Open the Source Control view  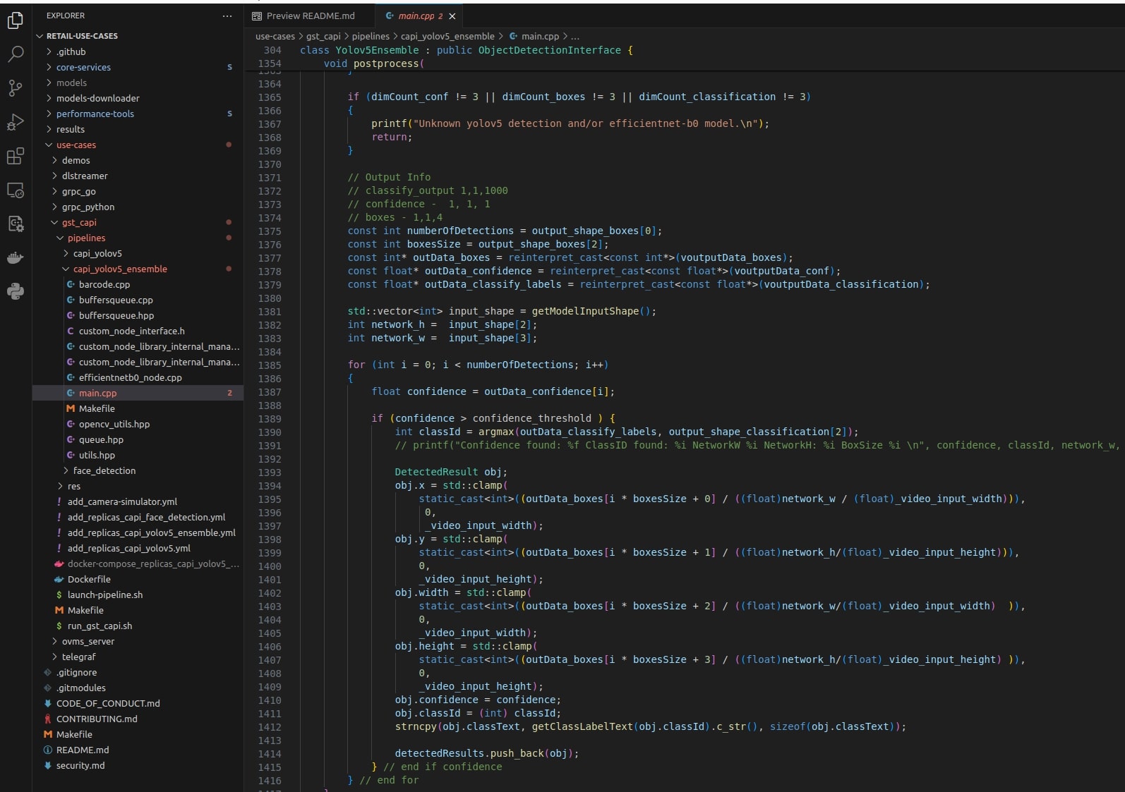click(x=16, y=88)
